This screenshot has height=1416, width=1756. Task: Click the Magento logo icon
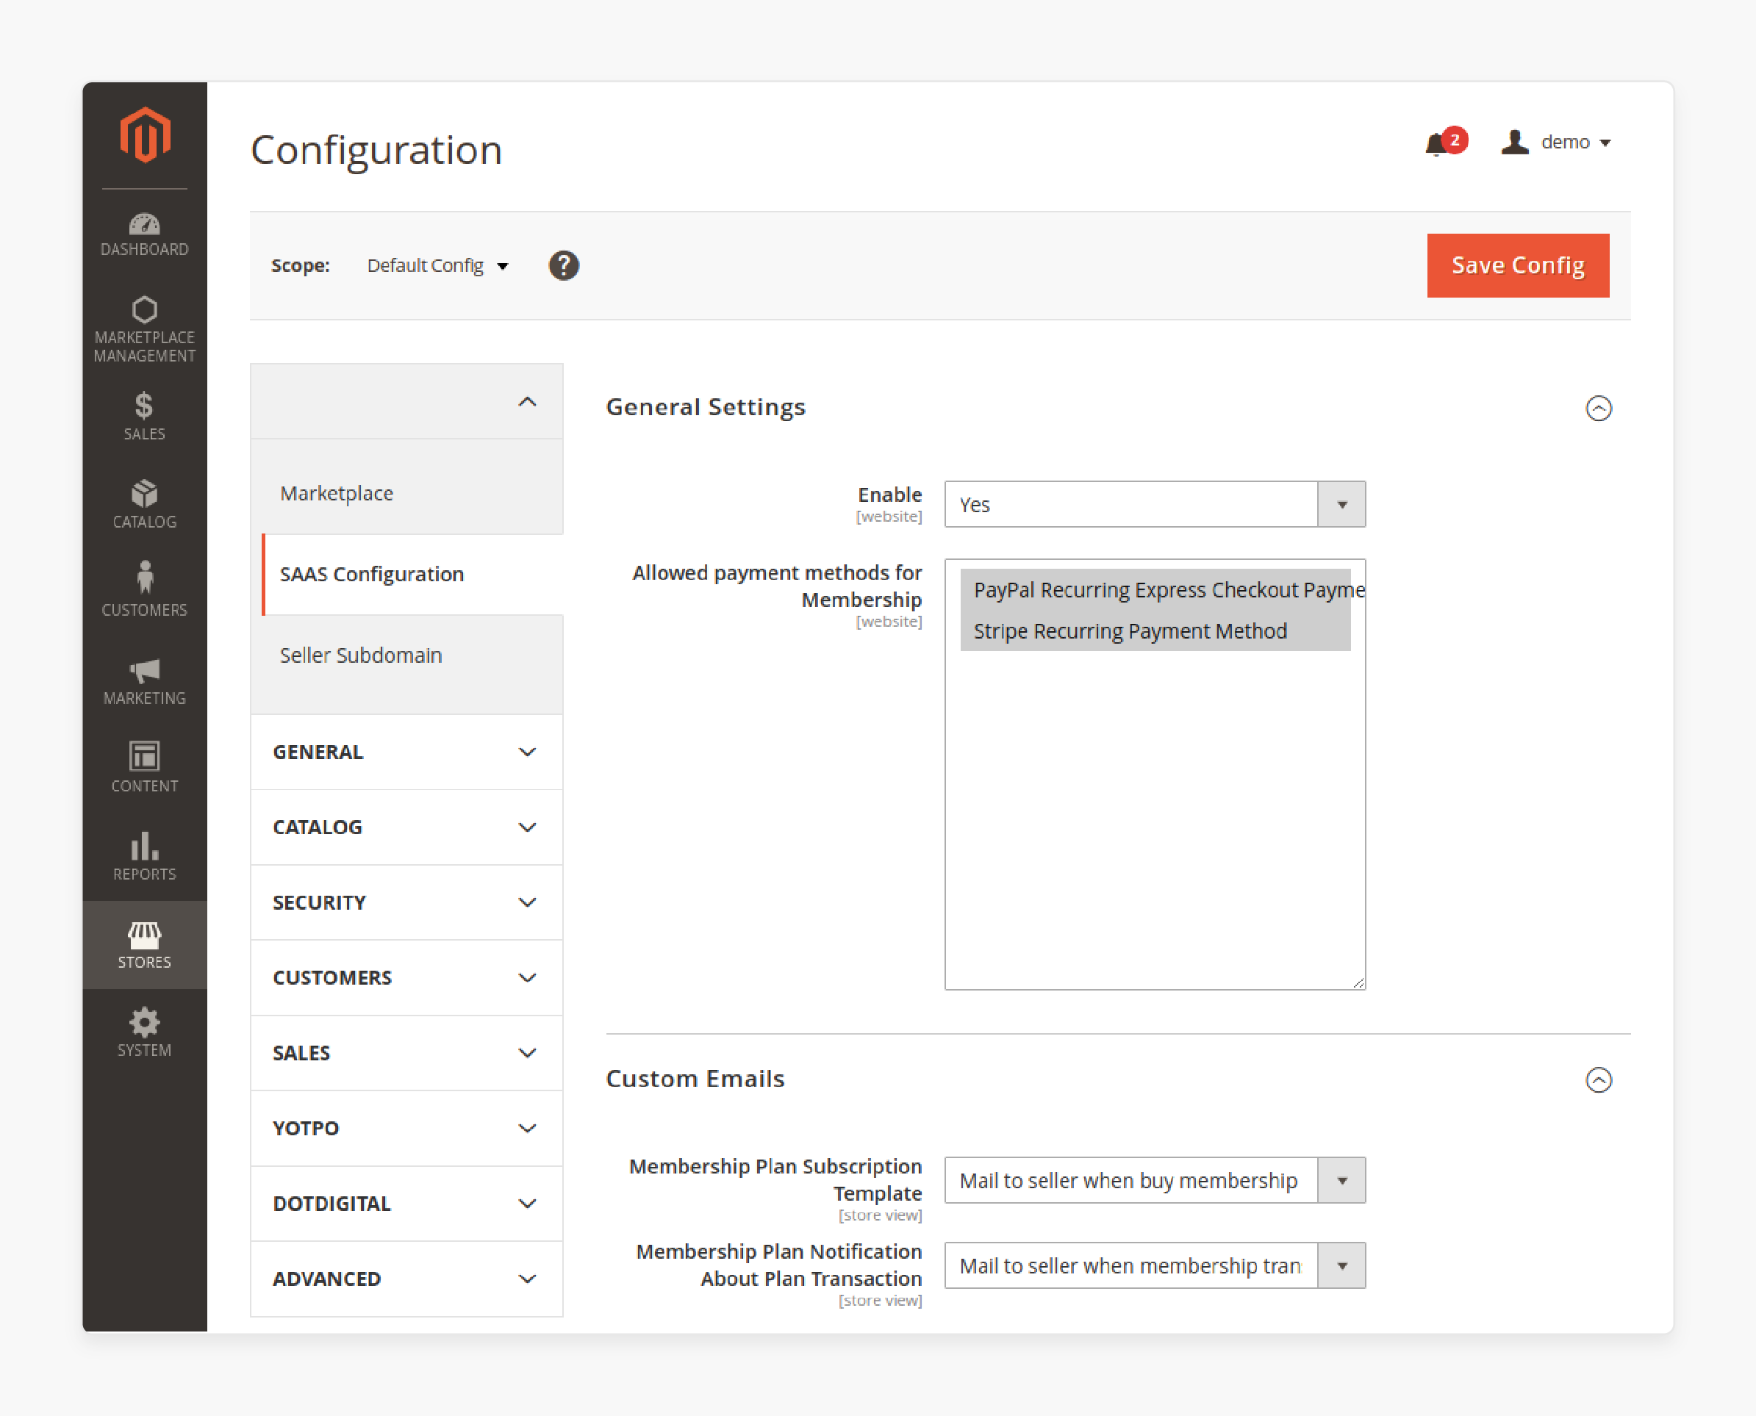coord(144,135)
